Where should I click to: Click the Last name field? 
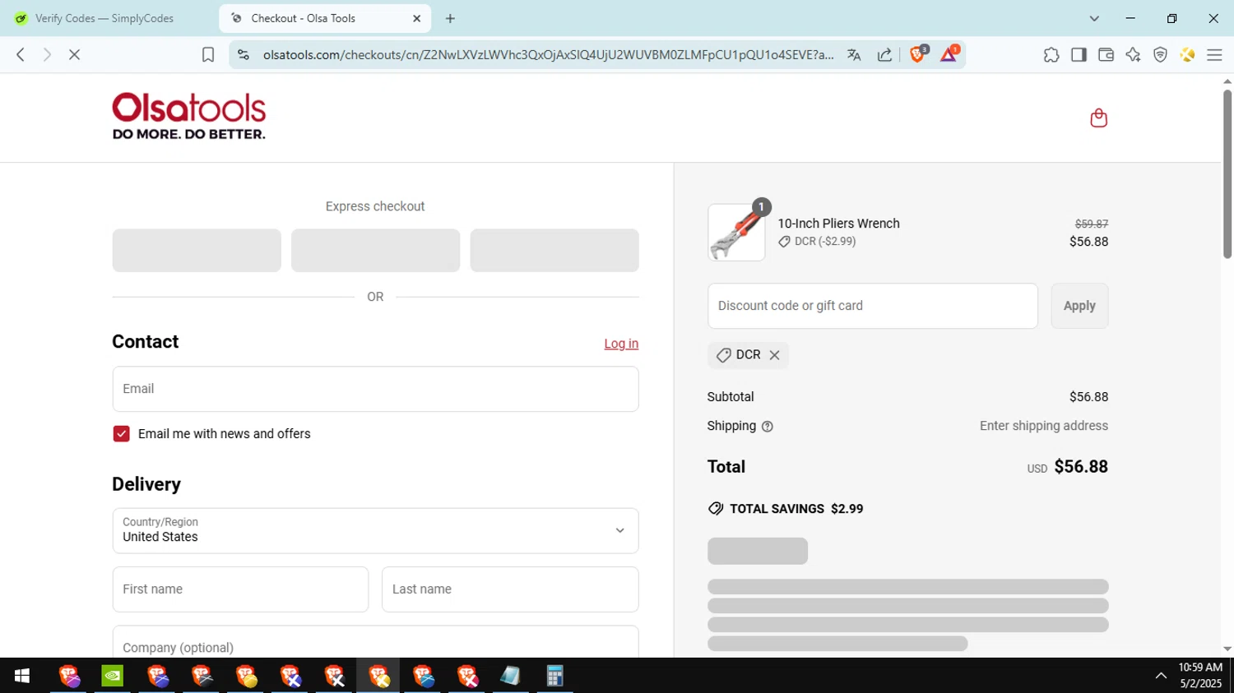point(510,589)
